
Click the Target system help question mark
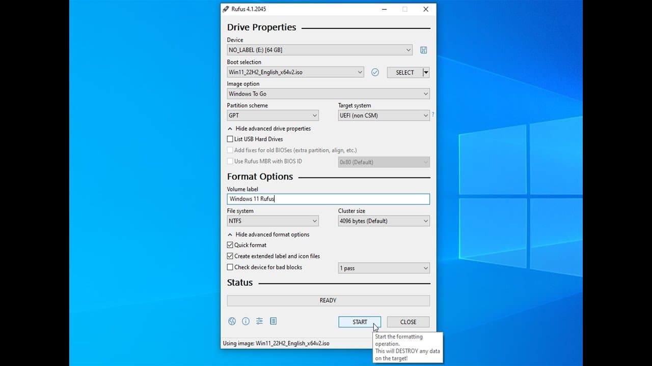433,115
